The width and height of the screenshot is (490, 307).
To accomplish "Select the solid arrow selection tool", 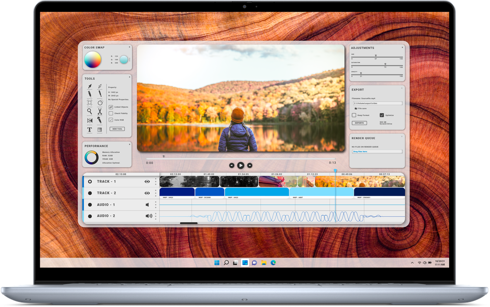I will [x=90, y=86].
